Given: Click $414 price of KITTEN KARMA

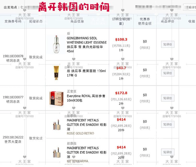Looking at the screenshot, I should pyautogui.click(x=121, y=147).
